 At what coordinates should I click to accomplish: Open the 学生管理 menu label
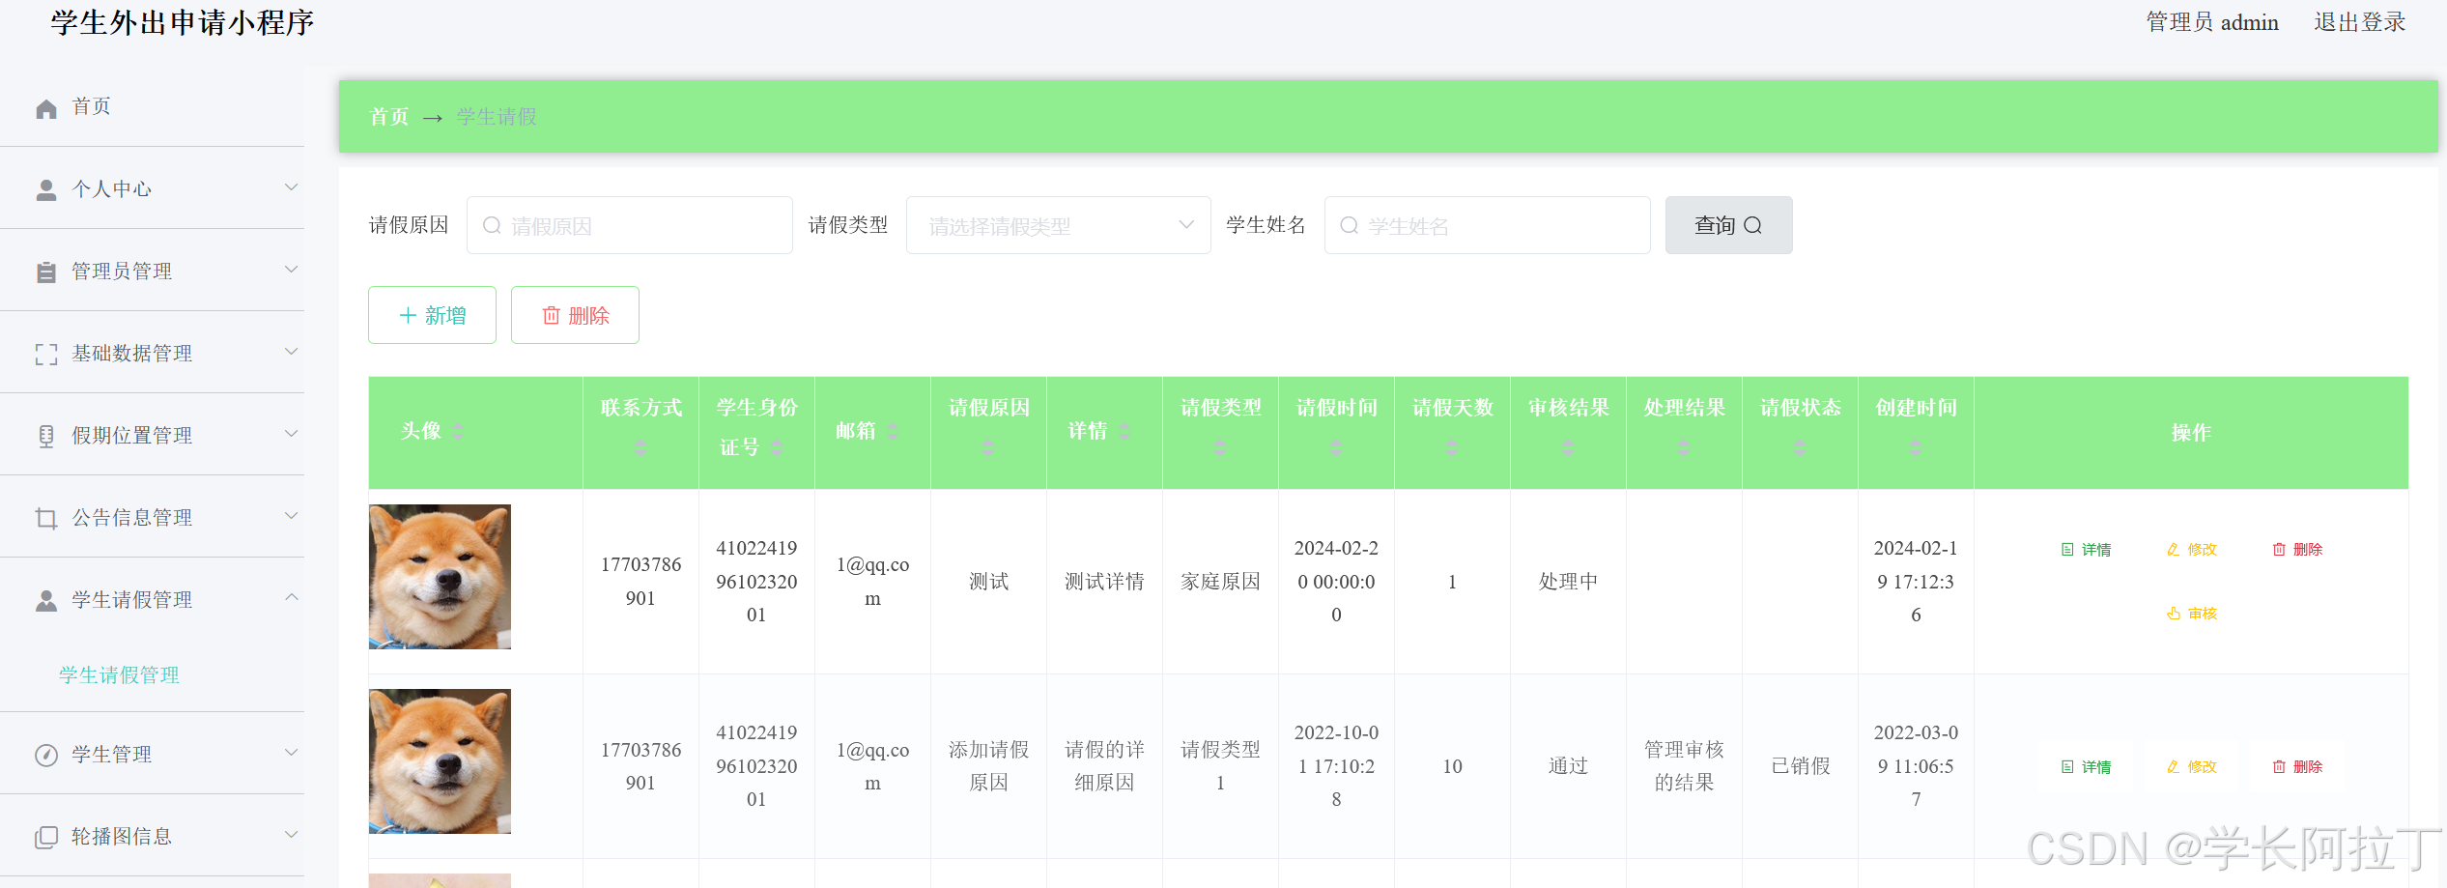tap(112, 755)
